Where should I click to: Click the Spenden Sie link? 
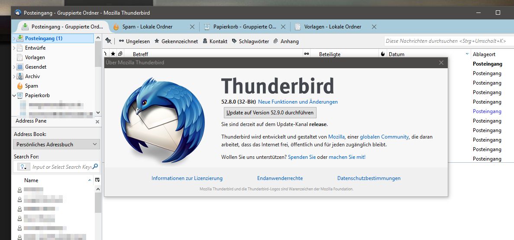pos(302,157)
